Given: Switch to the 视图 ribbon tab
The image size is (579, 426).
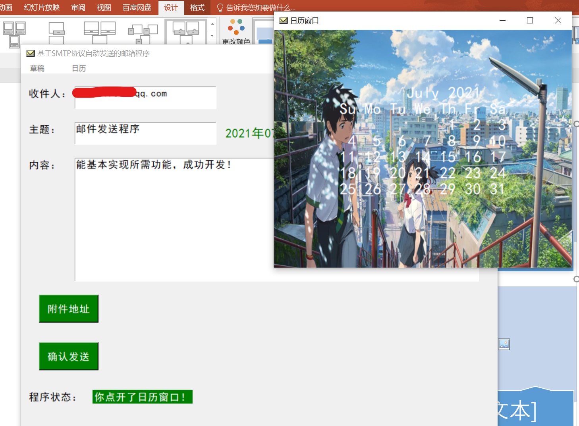Looking at the screenshot, I should [x=104, y=8].
